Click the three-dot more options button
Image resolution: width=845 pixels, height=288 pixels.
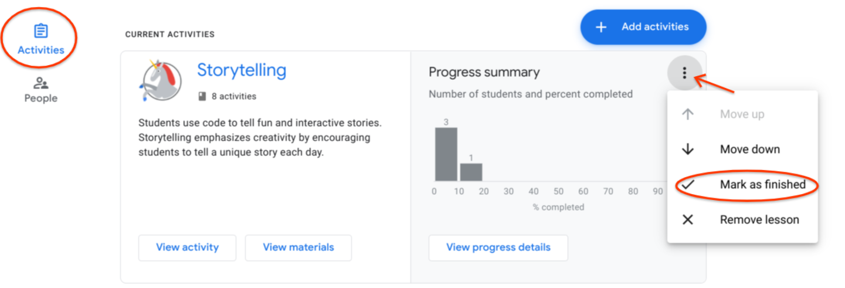coord(684,73)
